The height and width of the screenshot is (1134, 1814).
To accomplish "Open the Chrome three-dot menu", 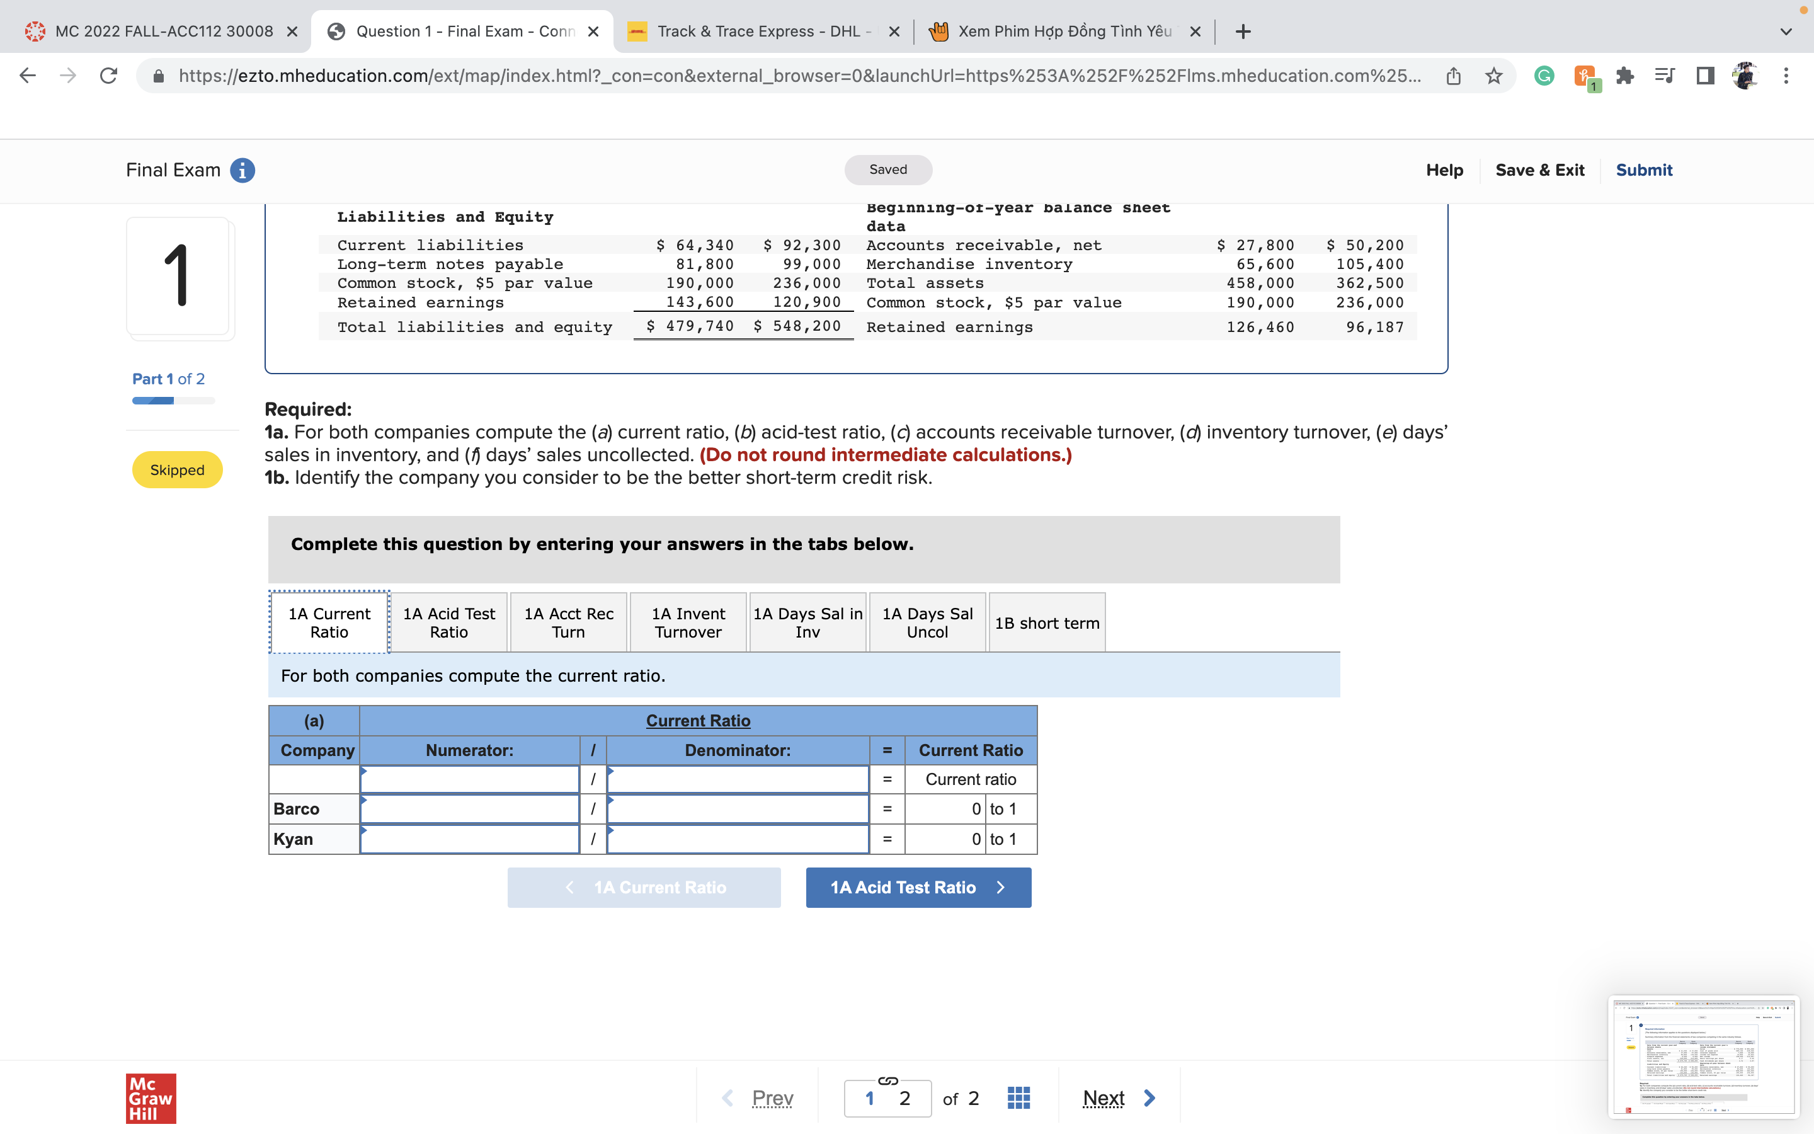I will (x=1786, y=75).
